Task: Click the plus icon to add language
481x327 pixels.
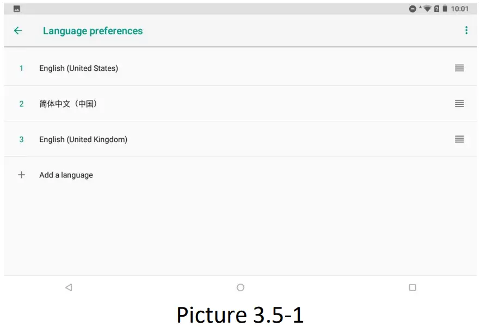Action: tap(22, 175)
